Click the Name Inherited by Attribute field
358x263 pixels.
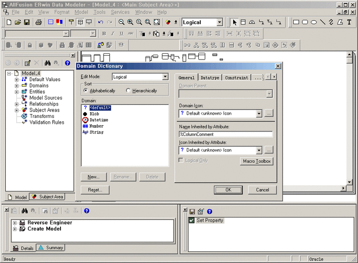click(x=225, y=134)
